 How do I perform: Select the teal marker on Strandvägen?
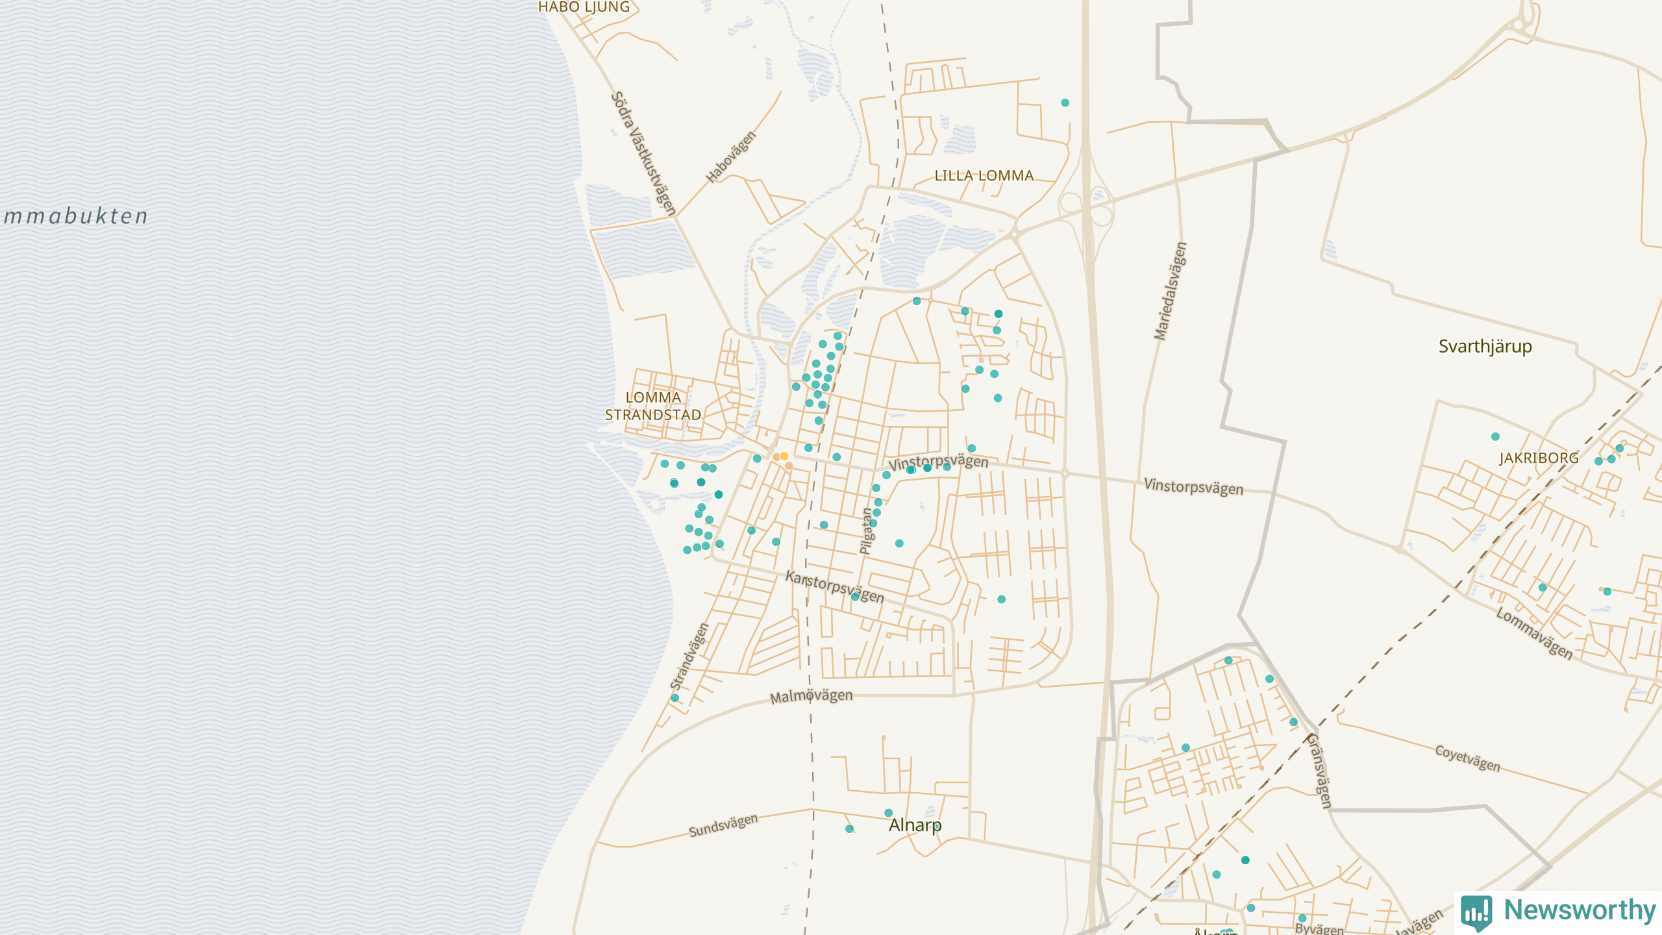[675, 698]
